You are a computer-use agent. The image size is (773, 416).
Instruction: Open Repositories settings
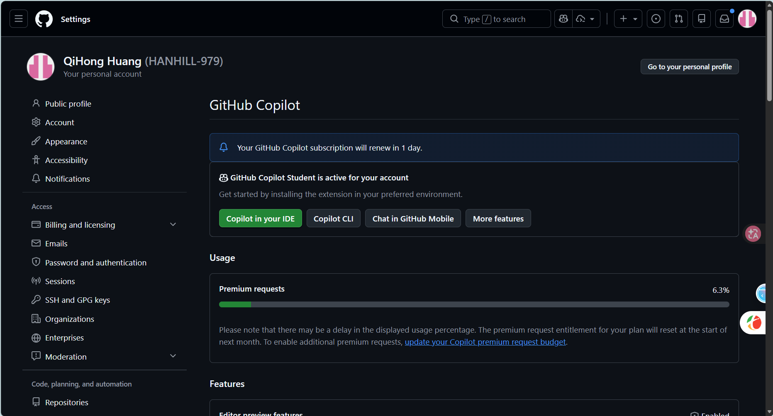(67, 402)
